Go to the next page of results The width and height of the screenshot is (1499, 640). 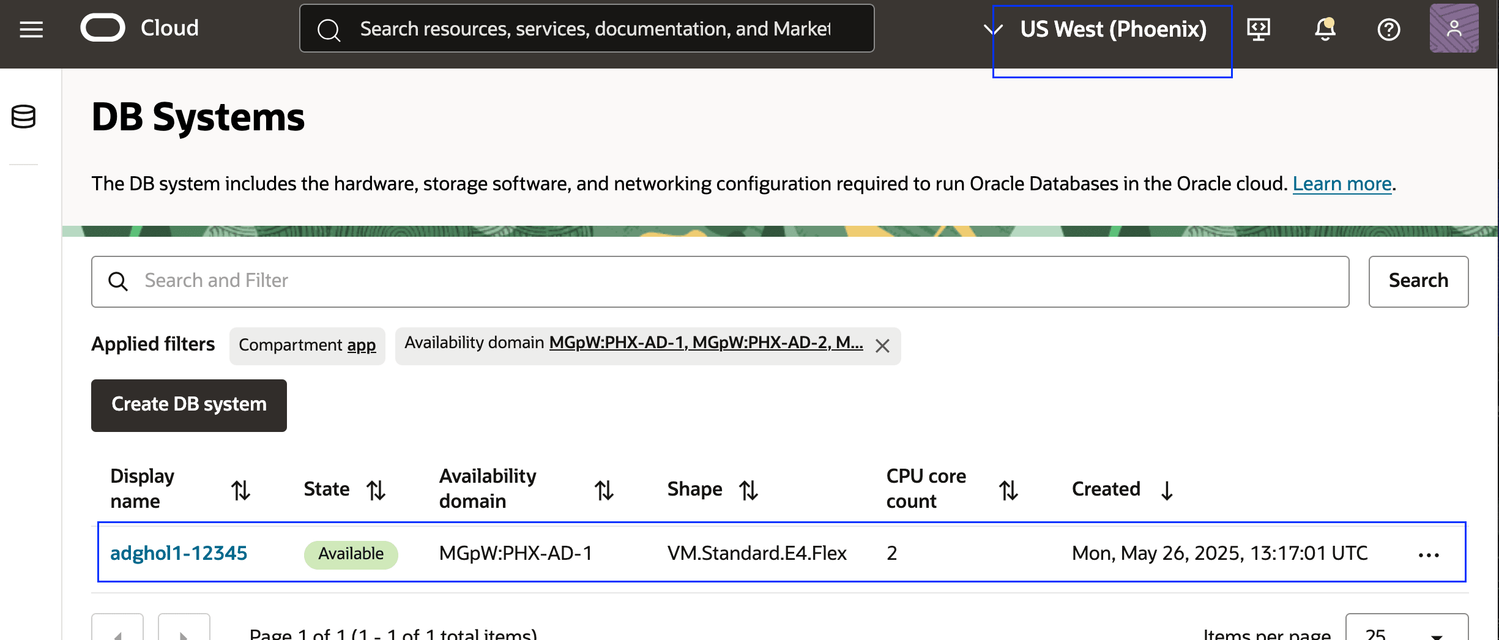[184, 627]
